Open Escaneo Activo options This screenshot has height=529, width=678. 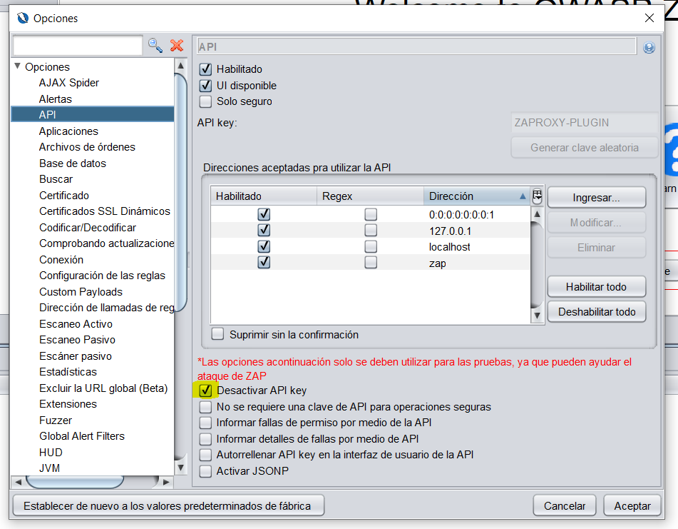(76, 324)
